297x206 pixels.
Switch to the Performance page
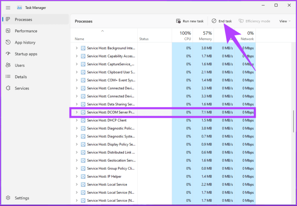click(36, 31)
